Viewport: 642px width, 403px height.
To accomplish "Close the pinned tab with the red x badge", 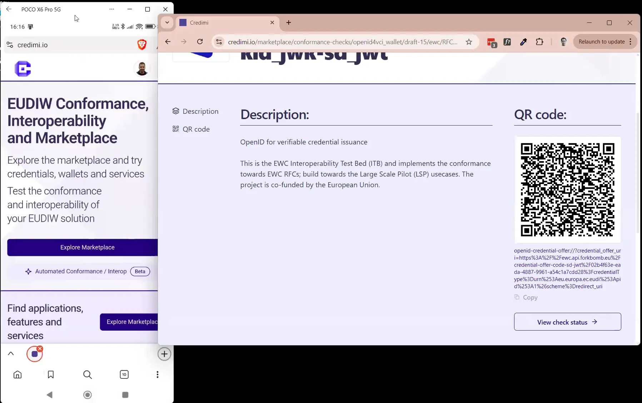I will 40,348.
